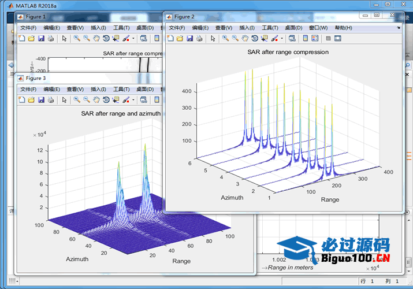Screen dimensions: 413x289
Task: Enable Data Cursor tool in Figure 2
Action: pyautogui.click(x=265, y=39)
